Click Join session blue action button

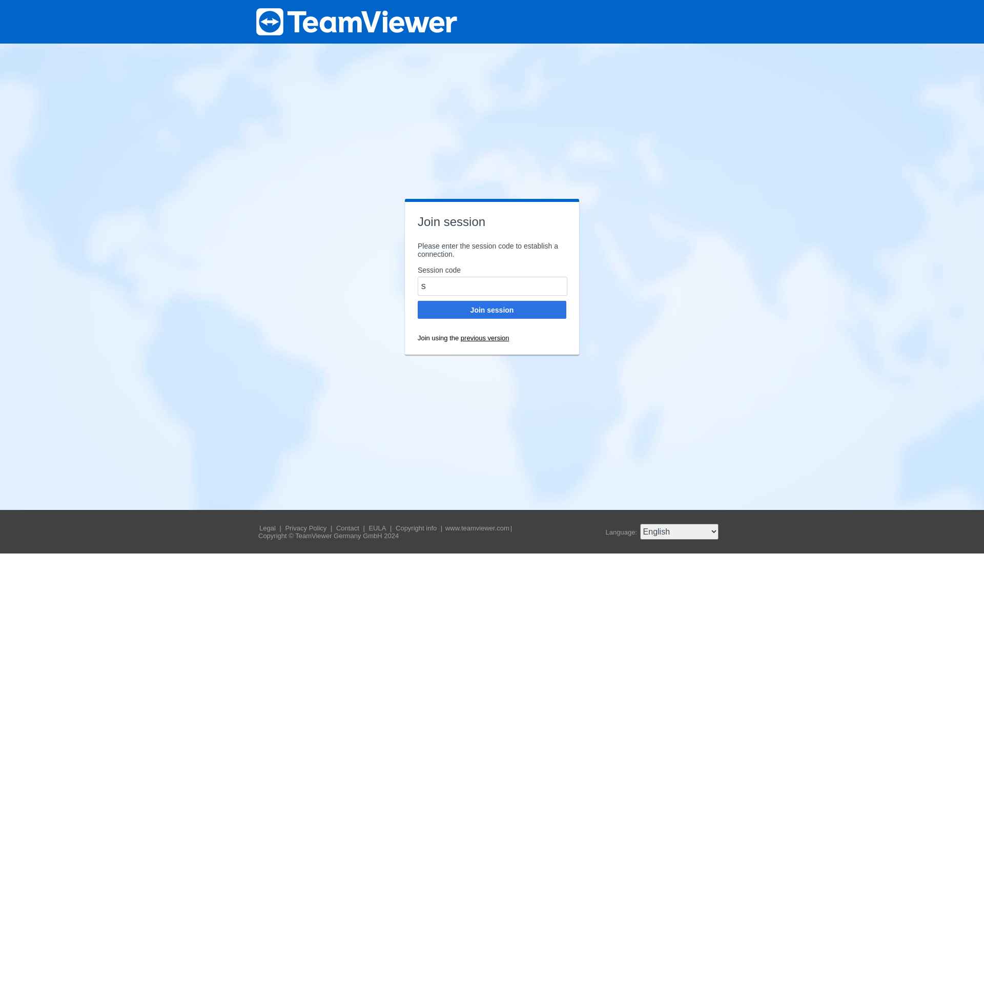click(491, 310)
